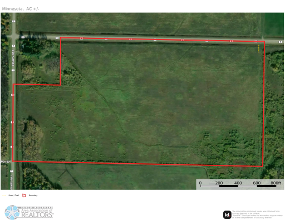This screenshot has width=285, height=220.
Task: Click the '0' scale label
Action: (x=200, y=183)
